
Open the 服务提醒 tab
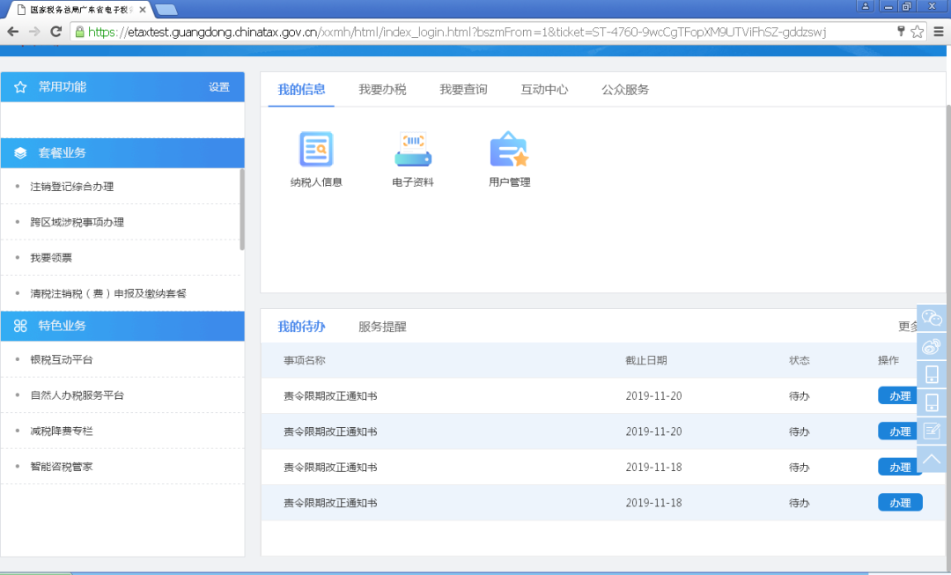point(382,327)
